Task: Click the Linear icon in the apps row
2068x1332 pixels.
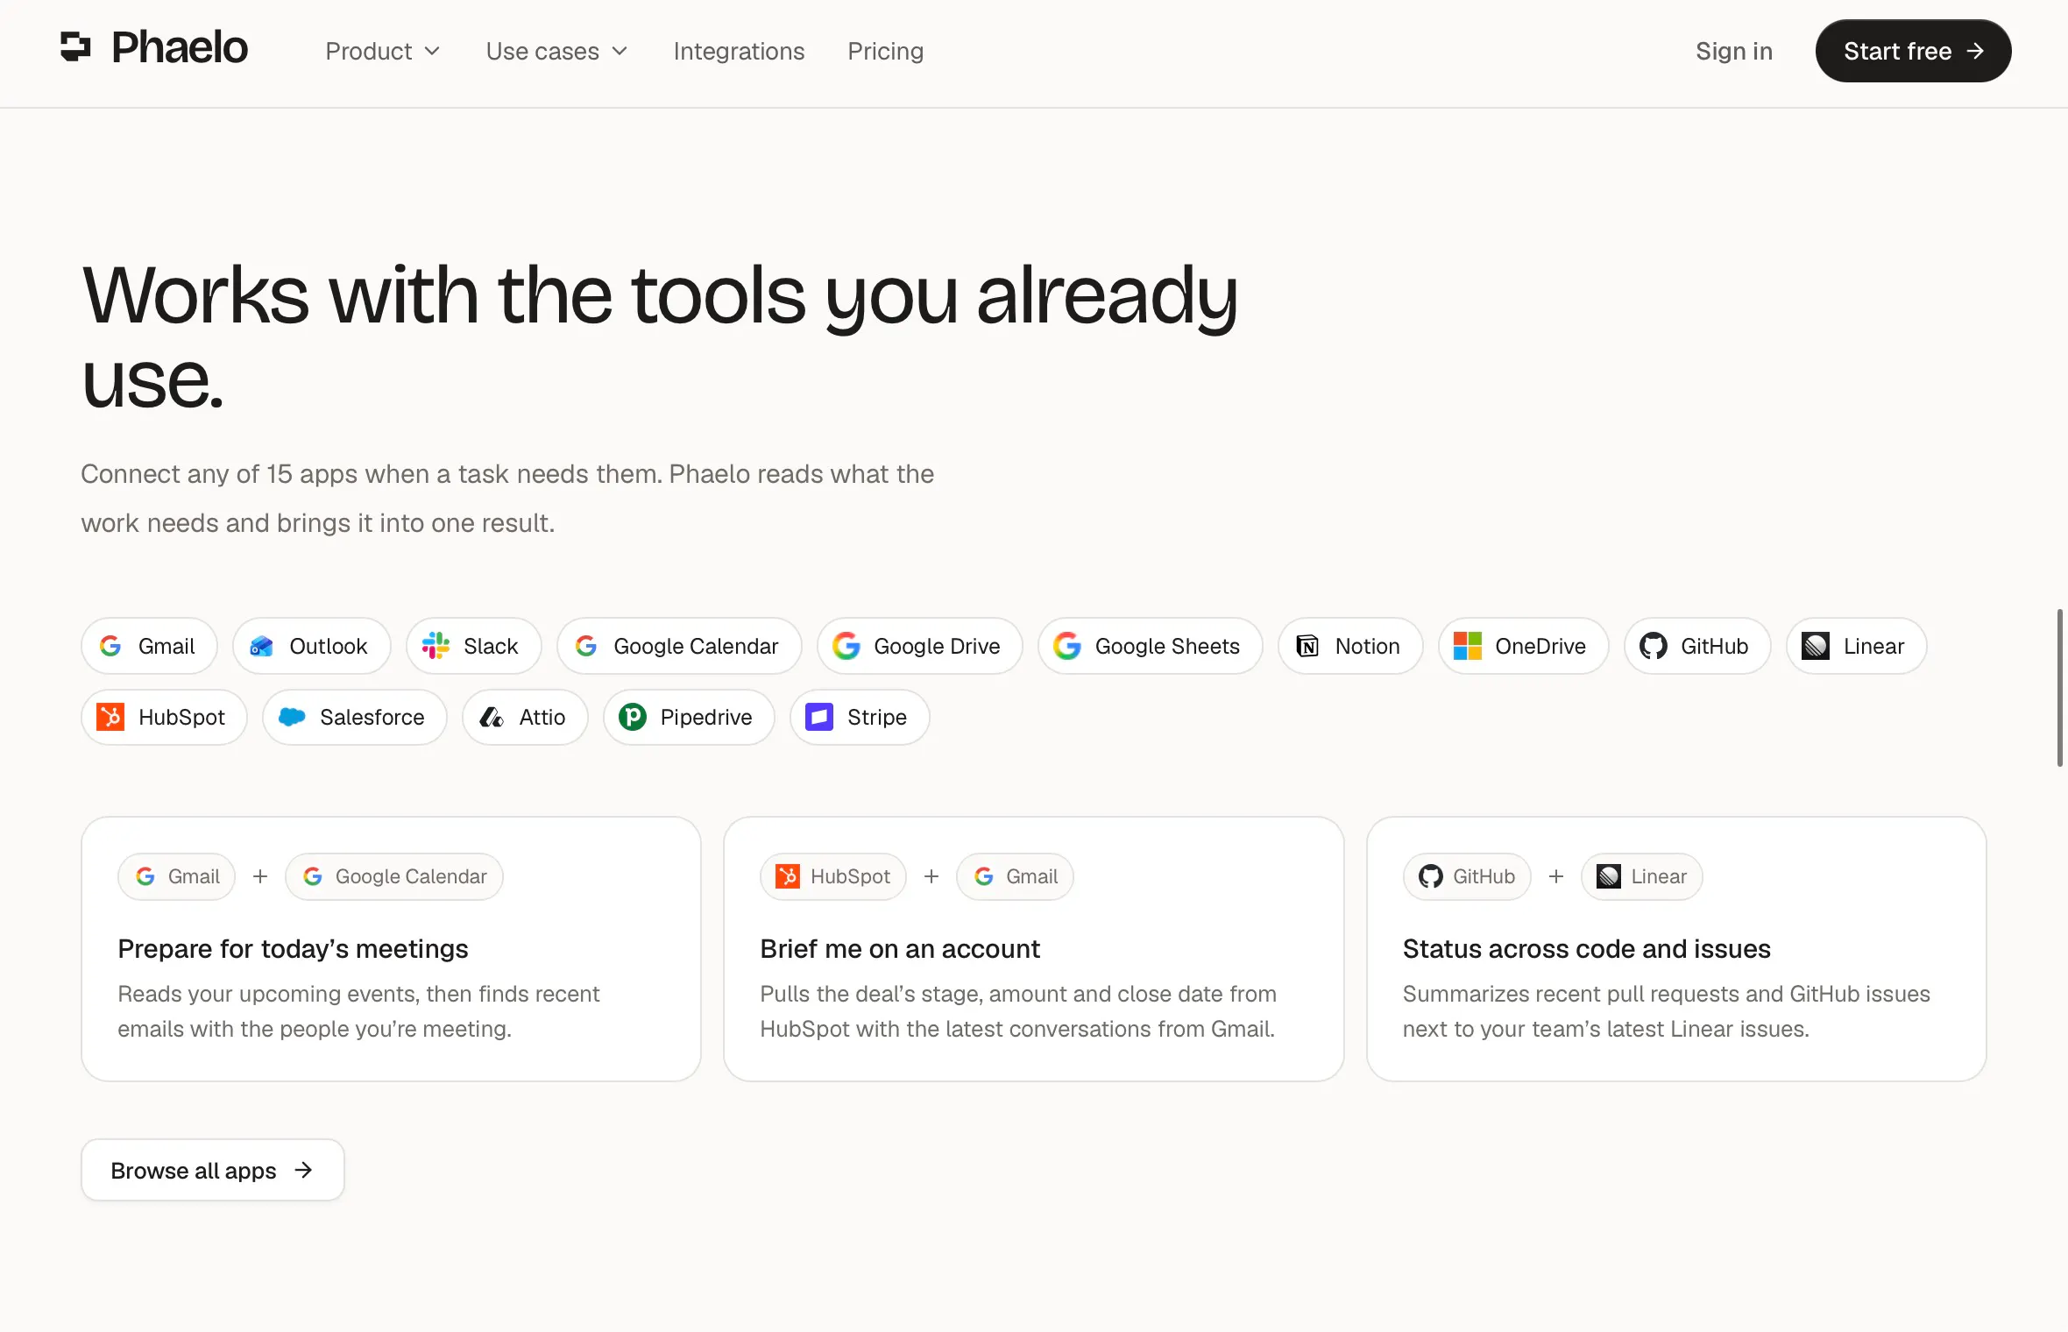Action: coord(1816,646)
